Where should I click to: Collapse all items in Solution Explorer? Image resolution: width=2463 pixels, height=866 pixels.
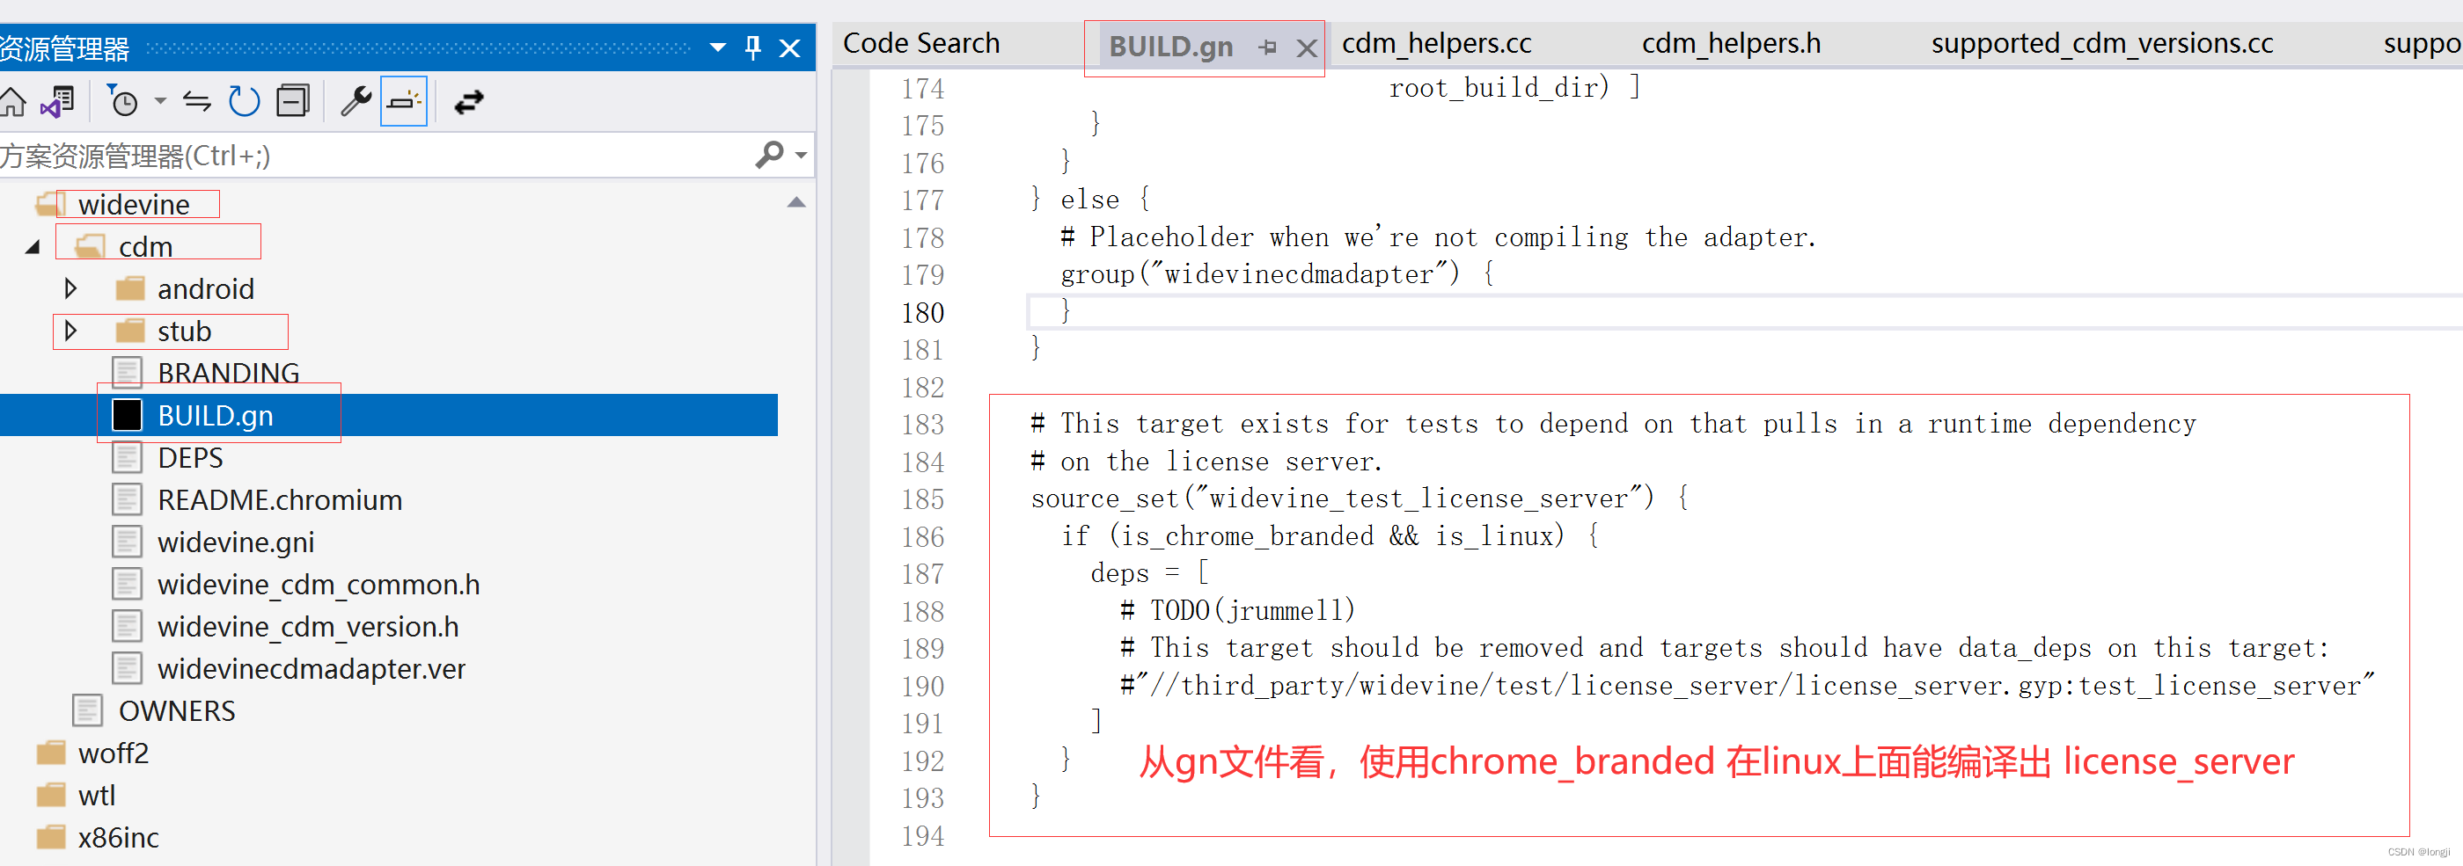292,101
